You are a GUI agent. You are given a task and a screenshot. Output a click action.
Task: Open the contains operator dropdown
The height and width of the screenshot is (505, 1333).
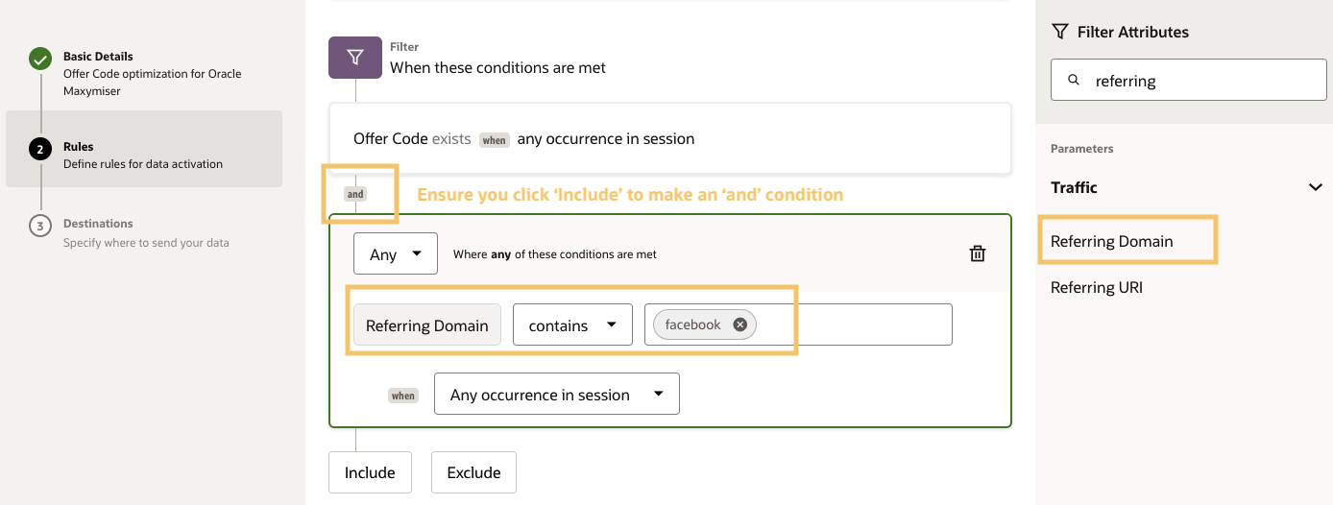pos(572,325)
